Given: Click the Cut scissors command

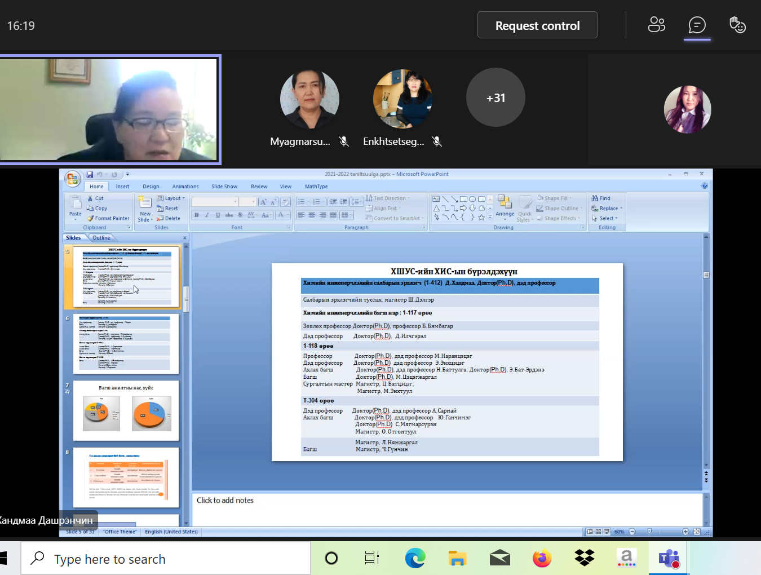Looking at the screenshot, I should pos(95,198).
